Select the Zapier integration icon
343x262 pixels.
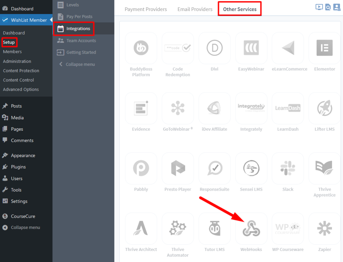pyautogui.click(x=324, y=228)
